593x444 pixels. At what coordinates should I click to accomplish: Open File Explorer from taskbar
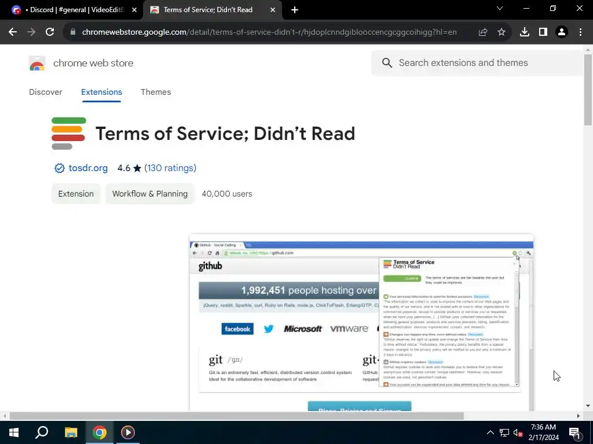[x=71, y=432]
